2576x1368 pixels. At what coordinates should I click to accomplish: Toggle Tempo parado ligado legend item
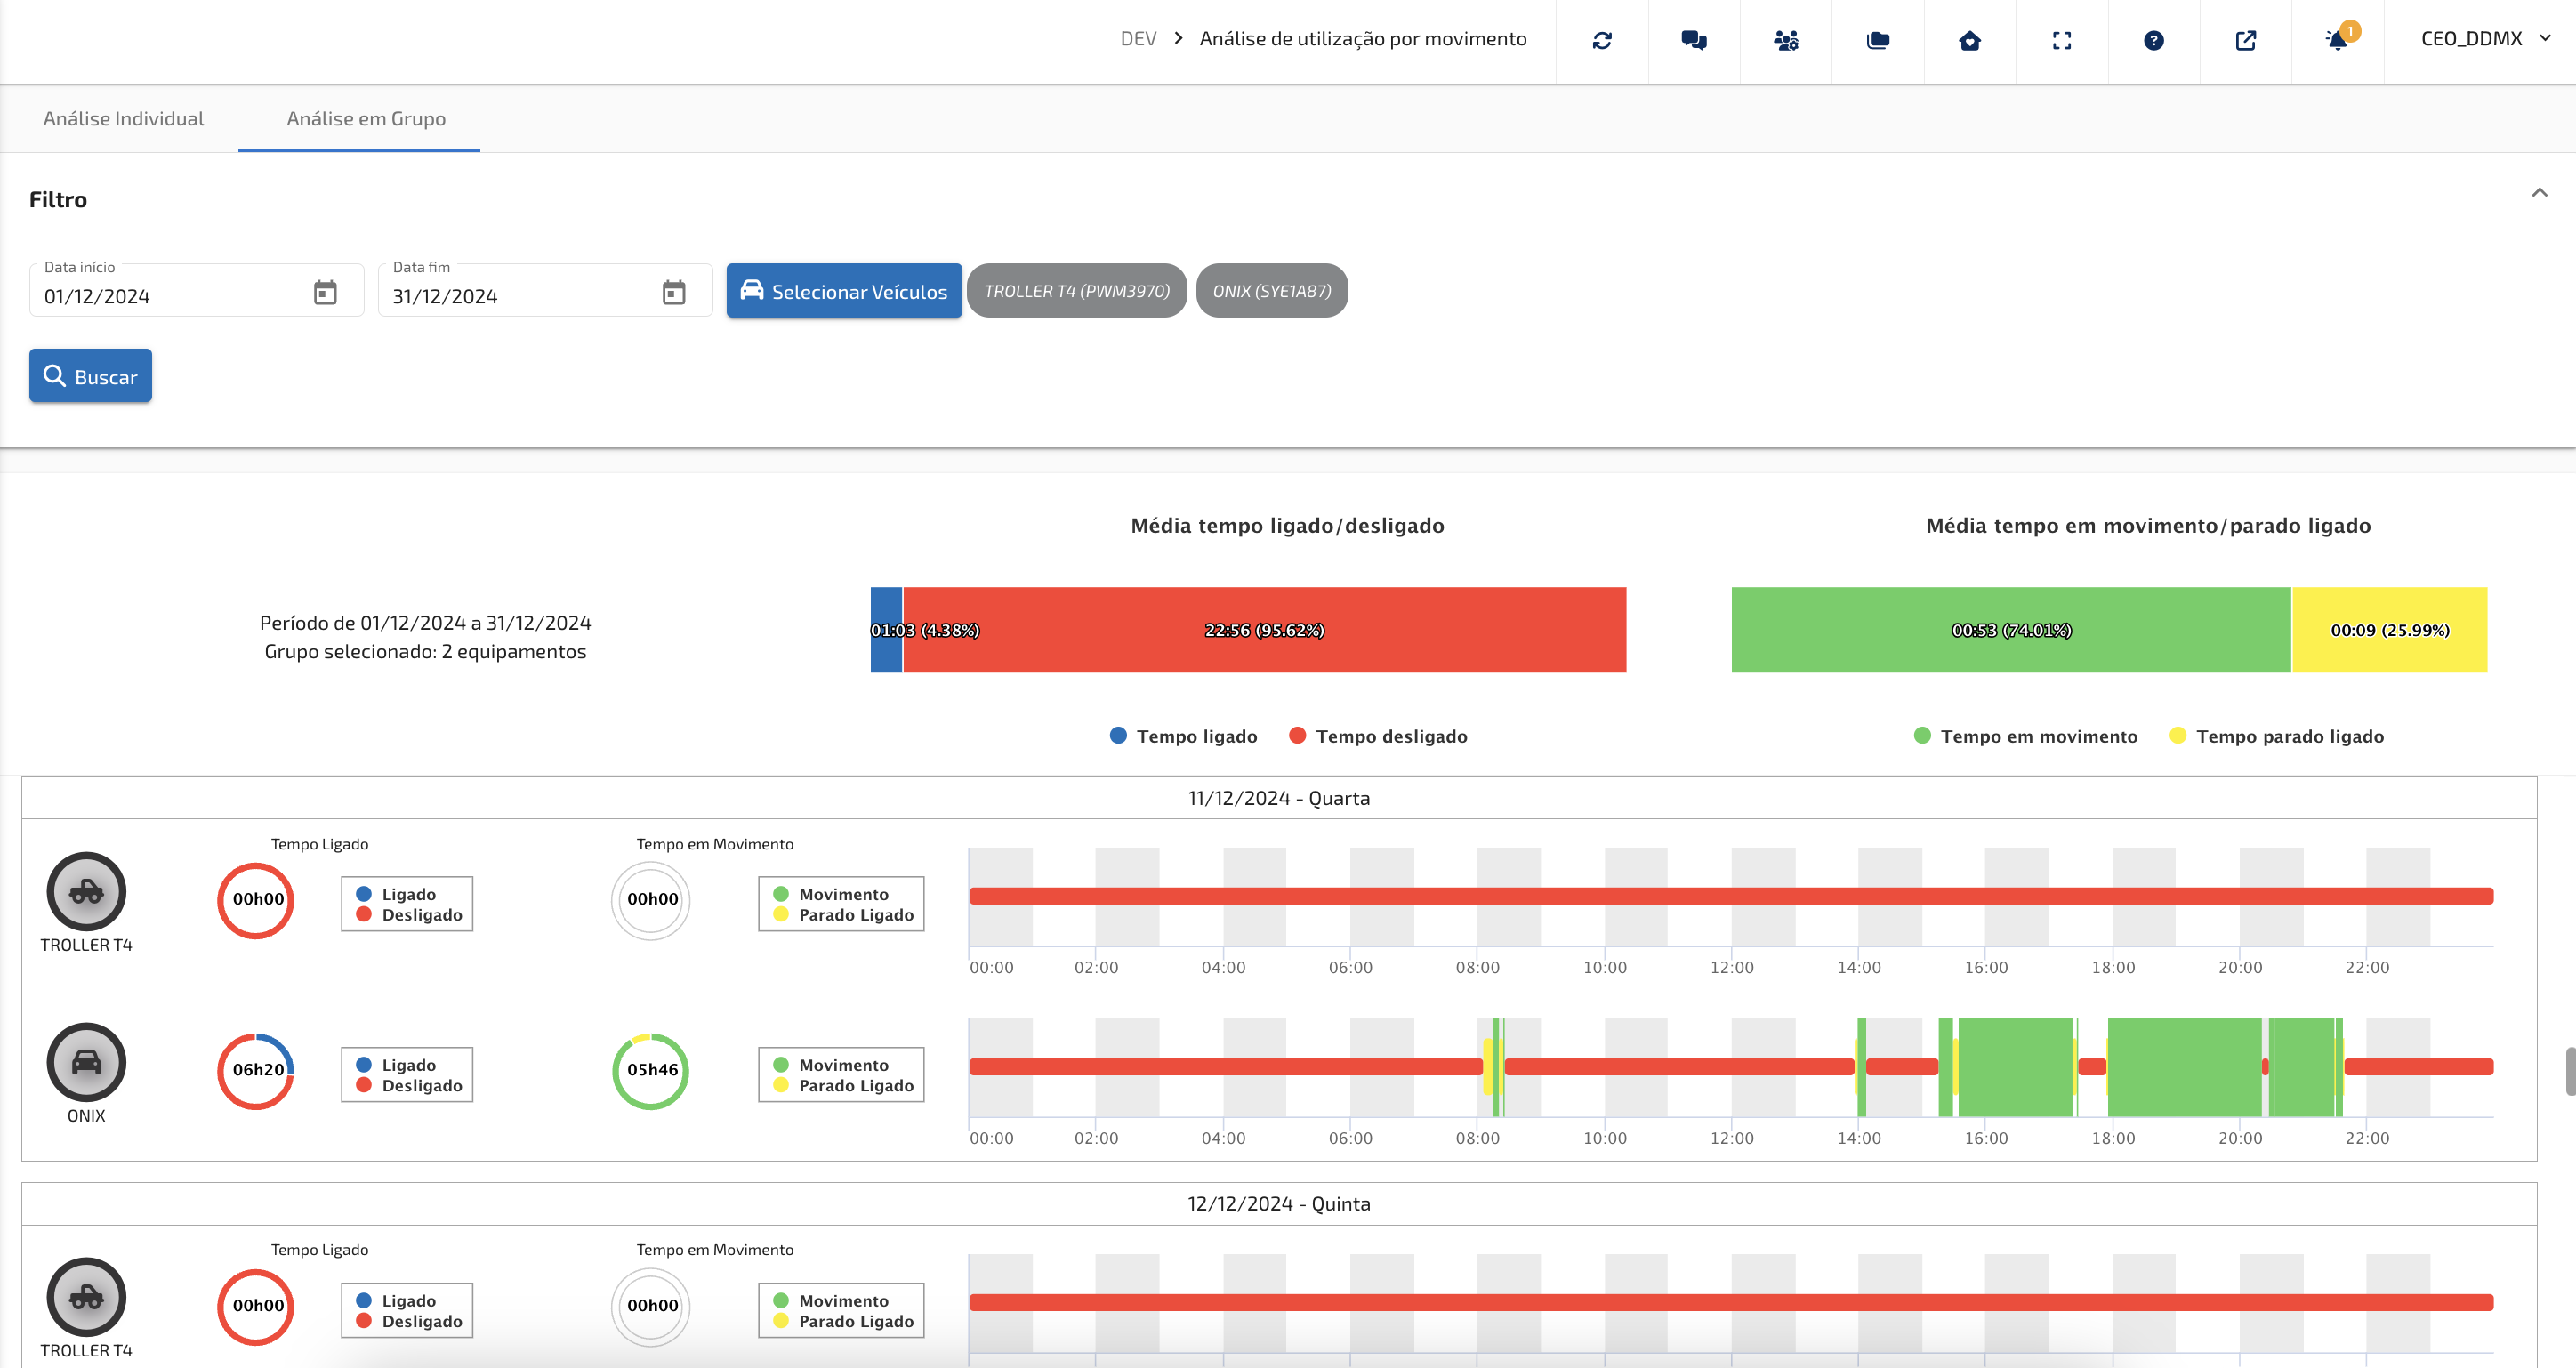click(x=2276, y=736)
